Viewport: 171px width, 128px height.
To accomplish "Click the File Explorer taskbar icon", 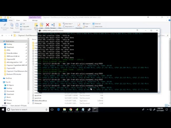I will point(64,110).
